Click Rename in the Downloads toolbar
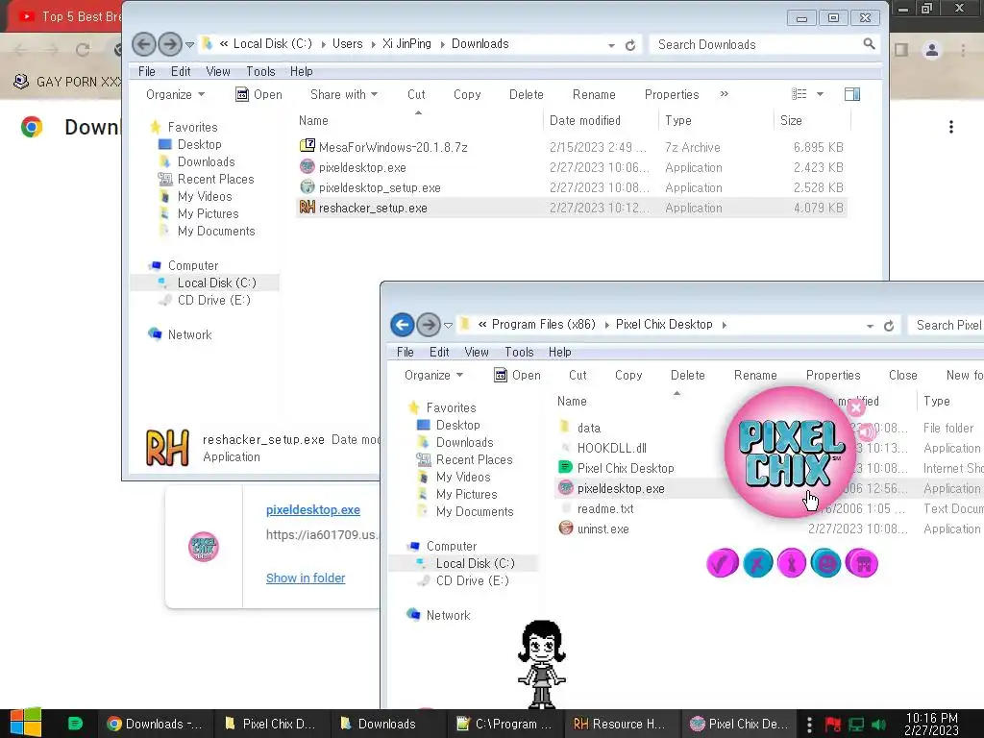The width and height of the screenshot is (984, 738). point(594,95)
